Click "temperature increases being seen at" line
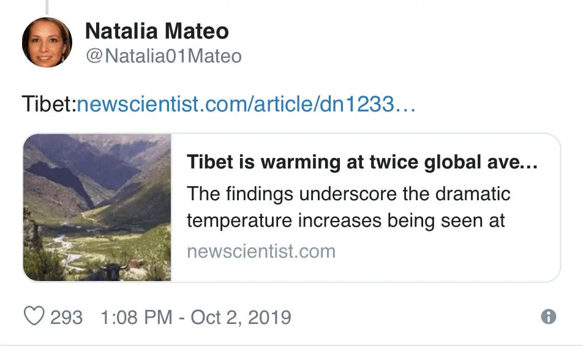This screenshot has width=583, height=346. tap(346, 220)
